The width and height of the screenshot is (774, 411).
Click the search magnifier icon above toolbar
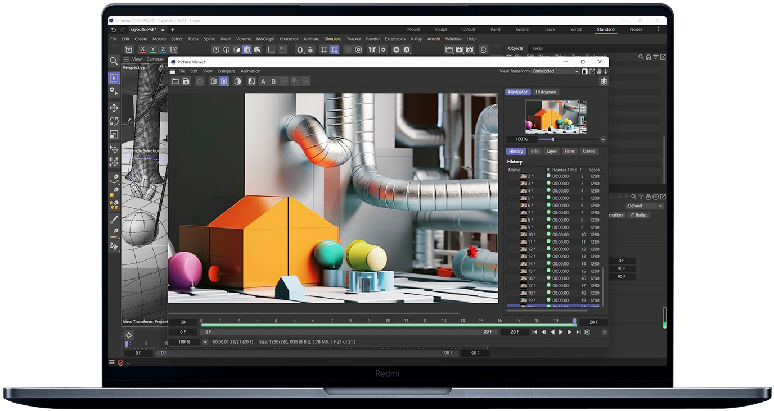pyautogui.click(x=114, y=61)
